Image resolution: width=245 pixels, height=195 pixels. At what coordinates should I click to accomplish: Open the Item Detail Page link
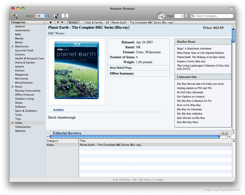pyautogui.click(x=121, y=68)
